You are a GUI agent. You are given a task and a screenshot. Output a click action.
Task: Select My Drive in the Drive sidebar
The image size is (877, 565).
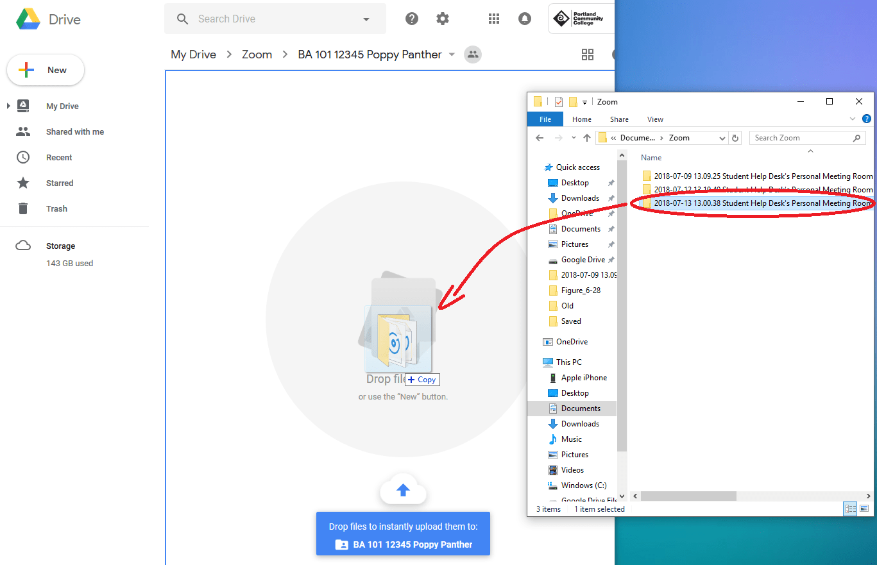coord(62,106)
